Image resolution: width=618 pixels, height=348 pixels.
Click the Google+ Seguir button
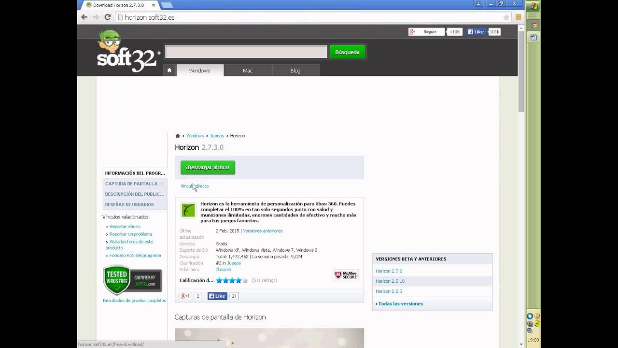point(425,32)
